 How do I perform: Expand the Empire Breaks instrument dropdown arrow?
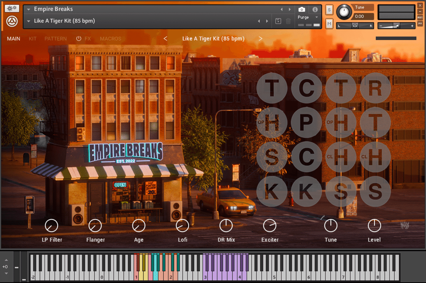click(x=28, y=9)
